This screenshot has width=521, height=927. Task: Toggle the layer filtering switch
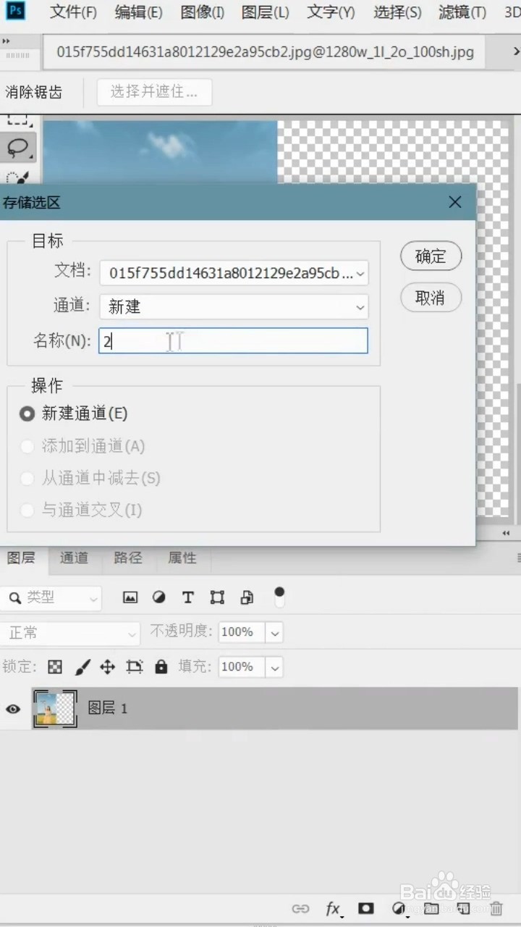[279, 597]
